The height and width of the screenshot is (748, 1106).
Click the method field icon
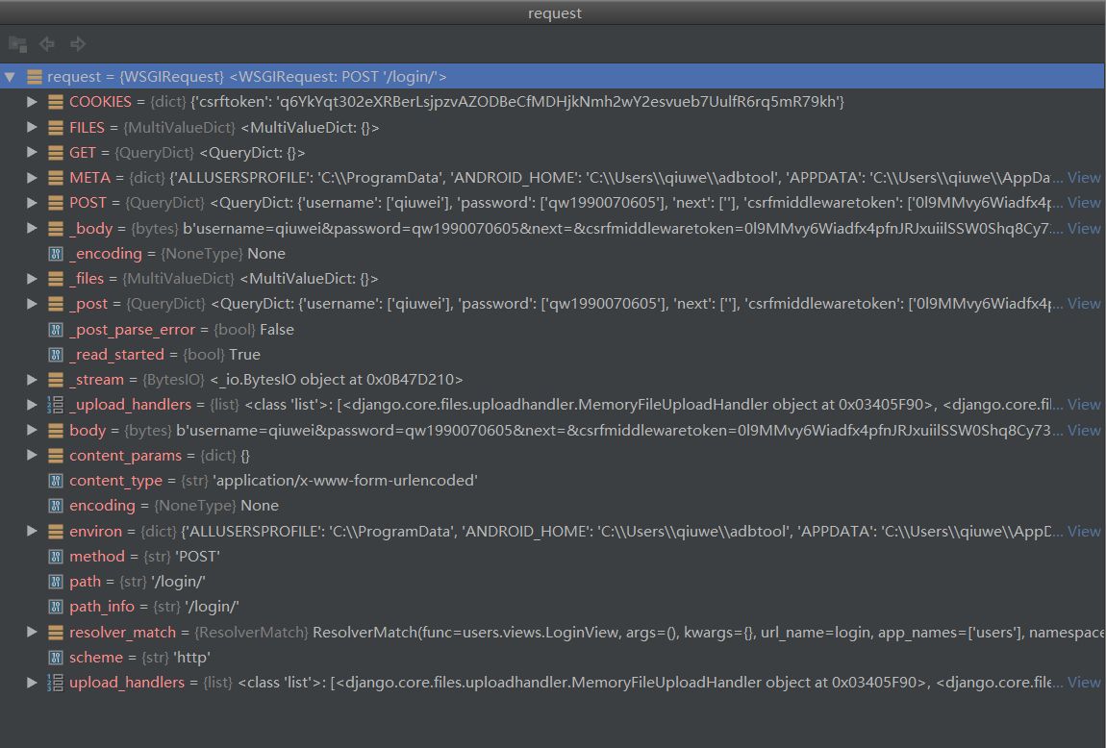tap(56, 557)
